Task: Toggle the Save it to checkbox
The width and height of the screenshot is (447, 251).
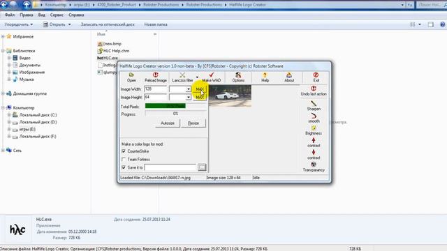Action: click(x=124, y=167)
